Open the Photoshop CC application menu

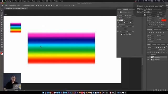pos(9,1)
